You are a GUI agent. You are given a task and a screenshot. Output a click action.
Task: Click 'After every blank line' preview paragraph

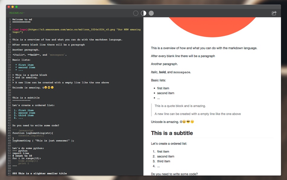[183, 56]
